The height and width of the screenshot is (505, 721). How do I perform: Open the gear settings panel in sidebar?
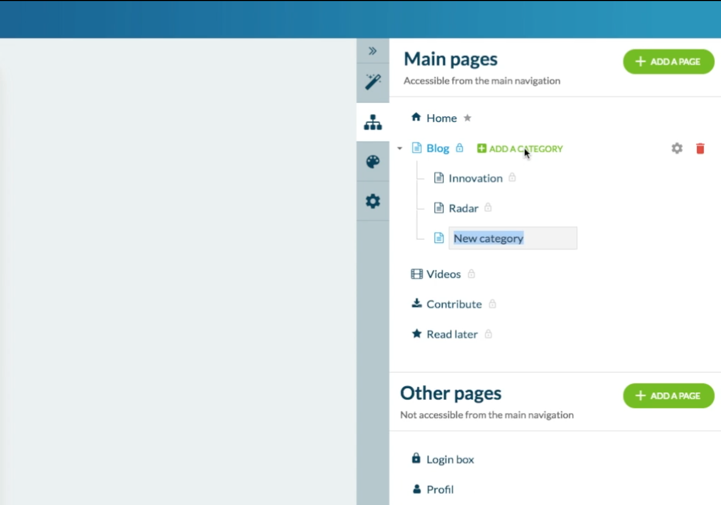(x=373, y=201)
